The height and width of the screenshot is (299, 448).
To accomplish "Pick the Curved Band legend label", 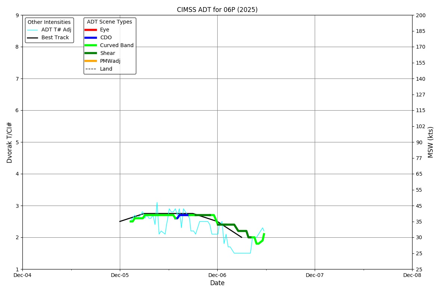I will pos(116,46).
